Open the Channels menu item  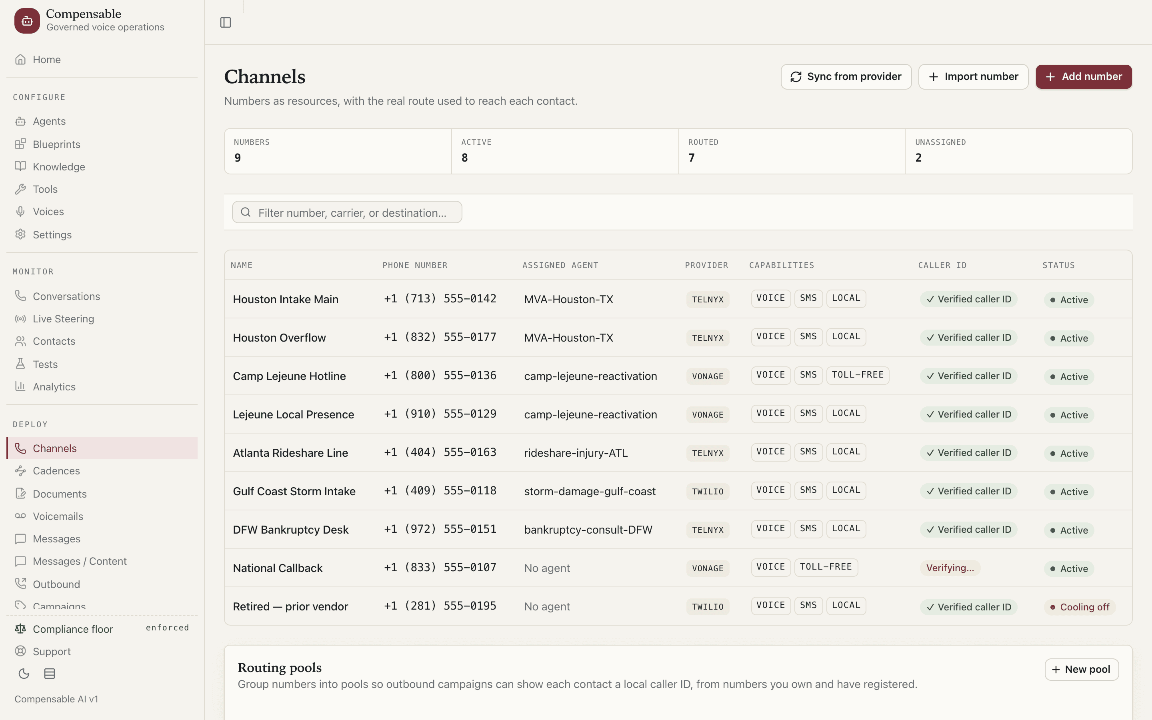[102, 448]
